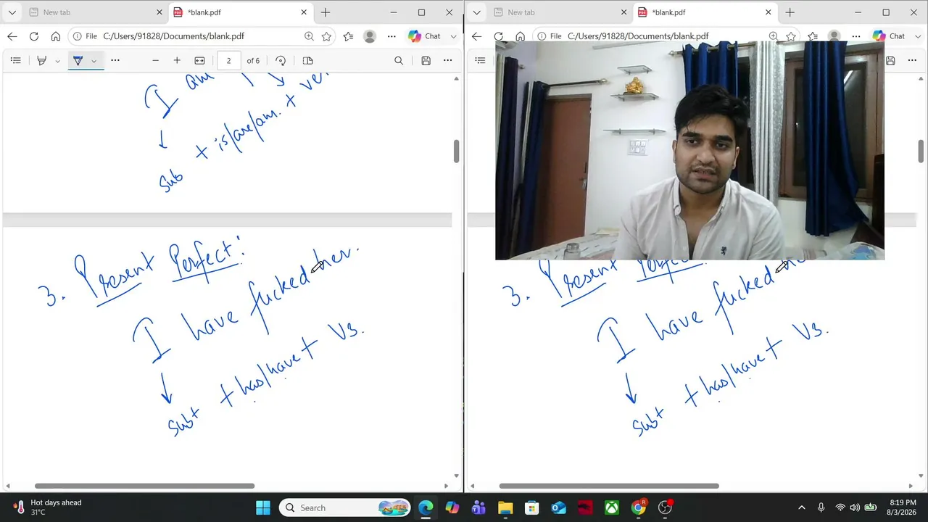Viewport: 928px width, 522px height.
Task: Expand chevron next to Chat in right window
Action: click(x=919, y=36)
